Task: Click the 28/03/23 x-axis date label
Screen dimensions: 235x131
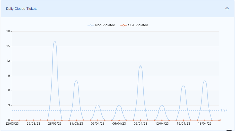Action: pyautogui.click(x=55, y=124)
